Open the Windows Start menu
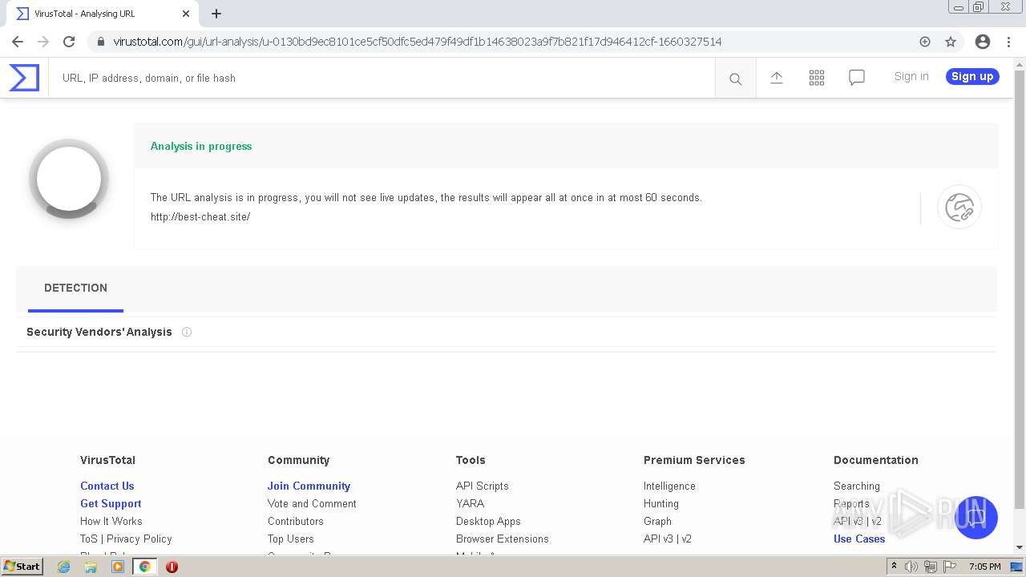This screenshot has height=577, width=1026. tap(22, 567)
